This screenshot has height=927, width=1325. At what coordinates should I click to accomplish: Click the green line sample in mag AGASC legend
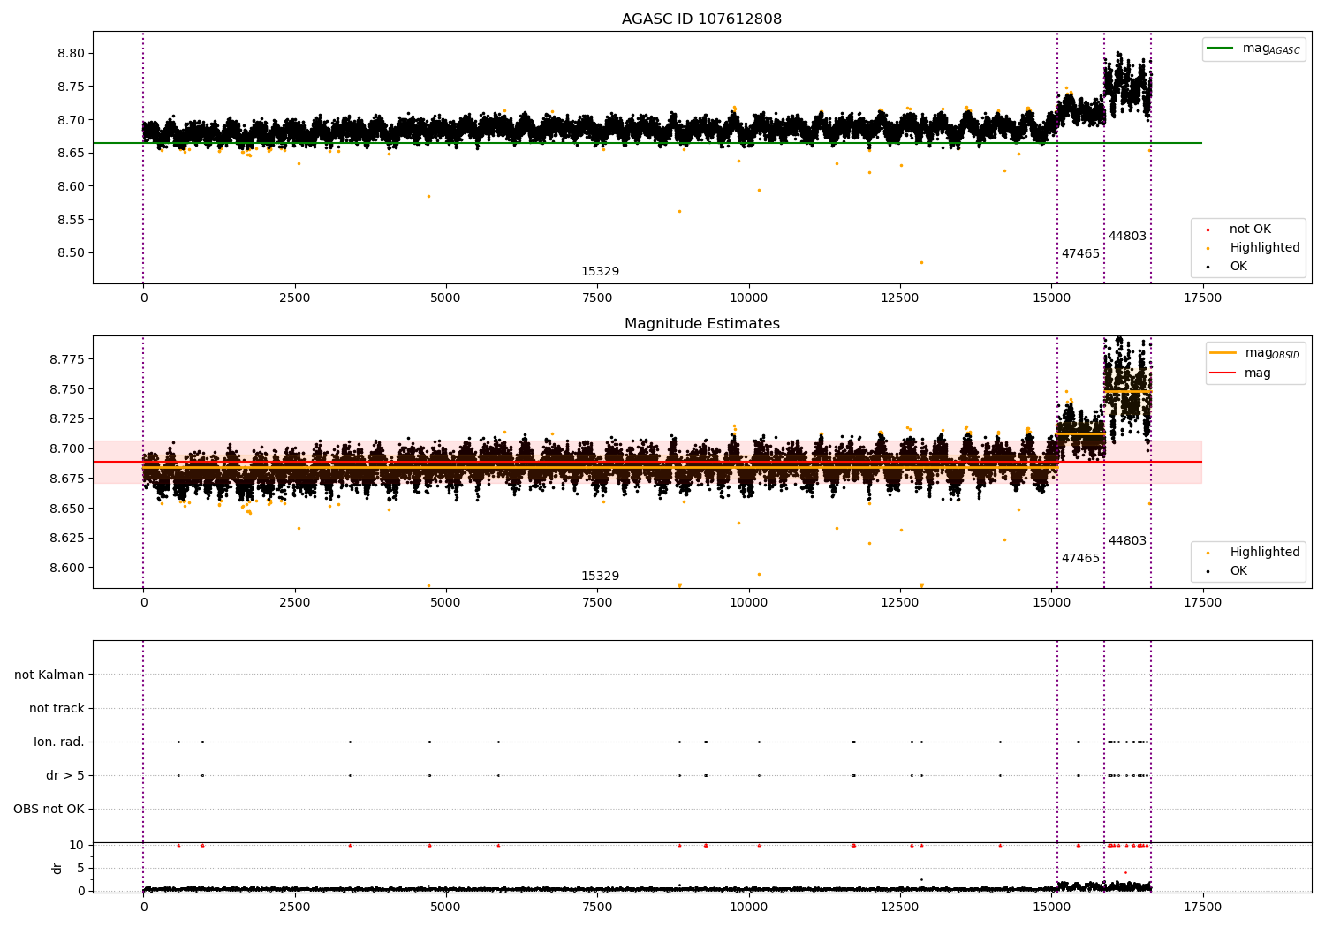click(x=1220, y=49)
